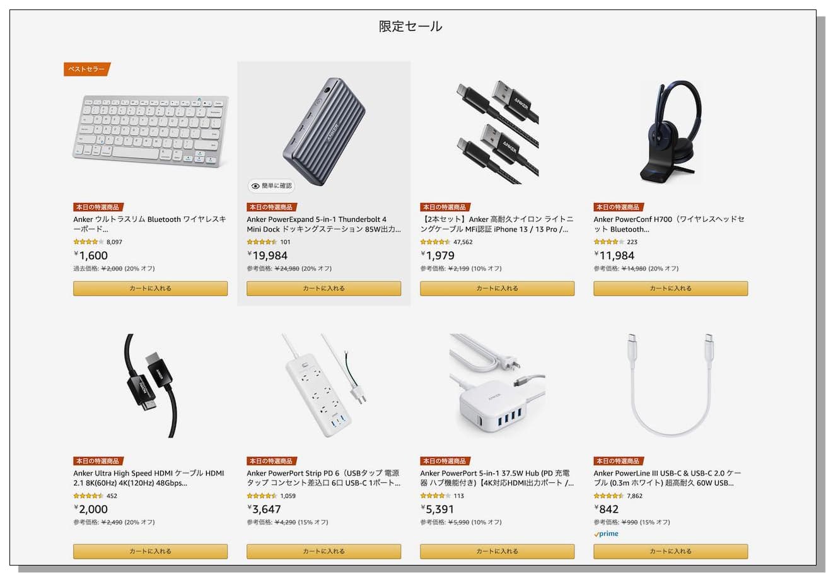Click star rating of PowerPort Strip PD 6

pyautogui.click(x=262, y=496)
